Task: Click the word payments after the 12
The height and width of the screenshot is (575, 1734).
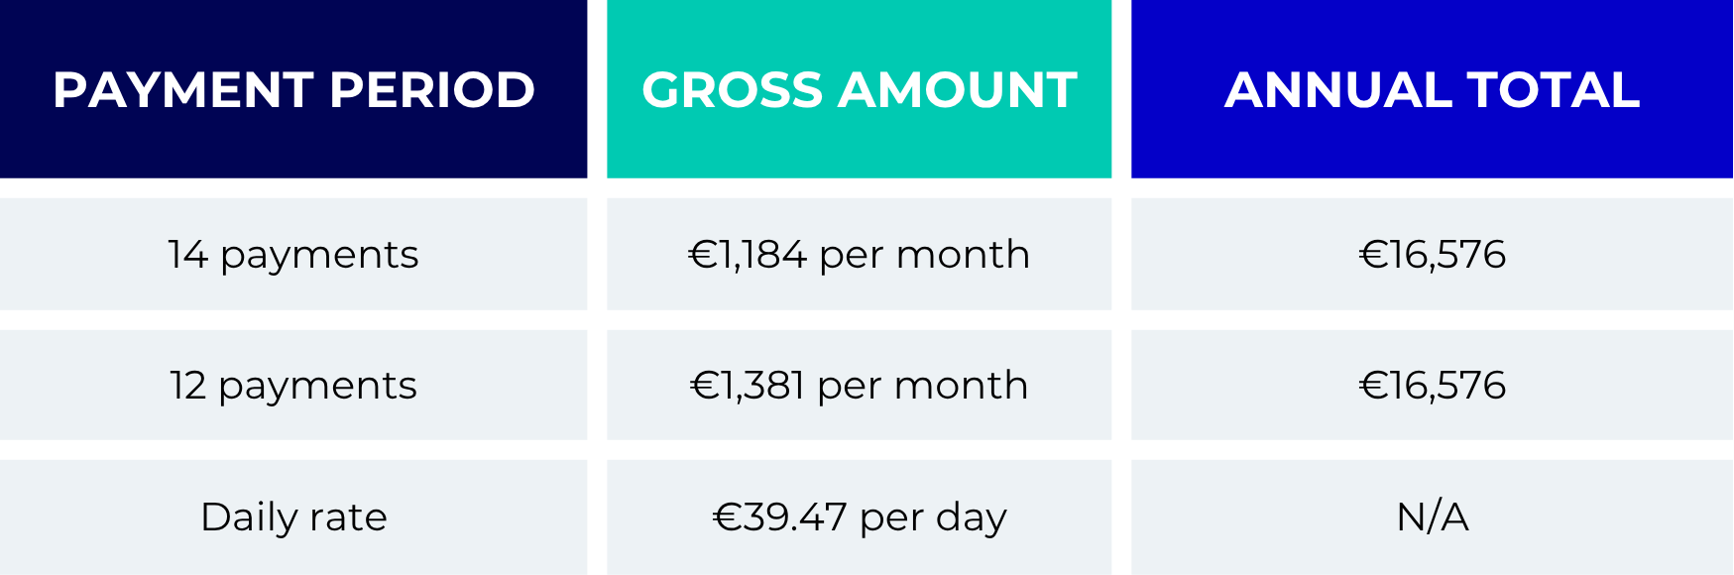Action: [317, 387]
